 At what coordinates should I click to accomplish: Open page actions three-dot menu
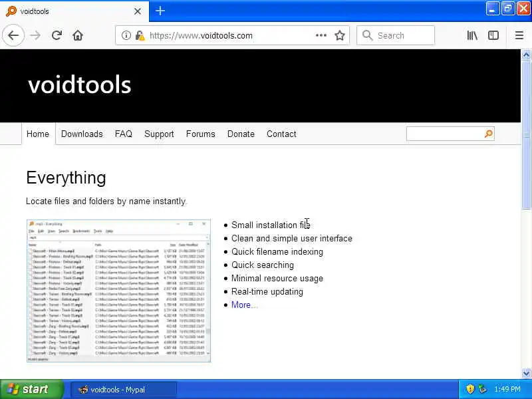click(x=321, y=35)
